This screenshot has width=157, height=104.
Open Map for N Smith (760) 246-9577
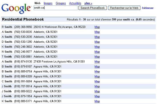[97, 52]
